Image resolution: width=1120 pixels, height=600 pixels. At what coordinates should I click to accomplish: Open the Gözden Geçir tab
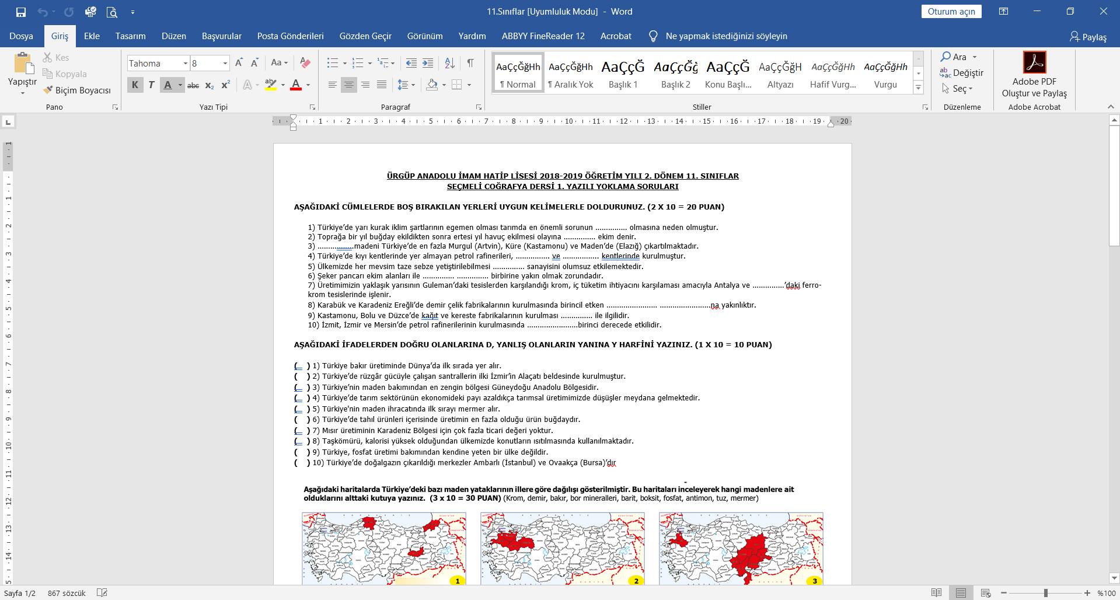click(x=365, y=36)
